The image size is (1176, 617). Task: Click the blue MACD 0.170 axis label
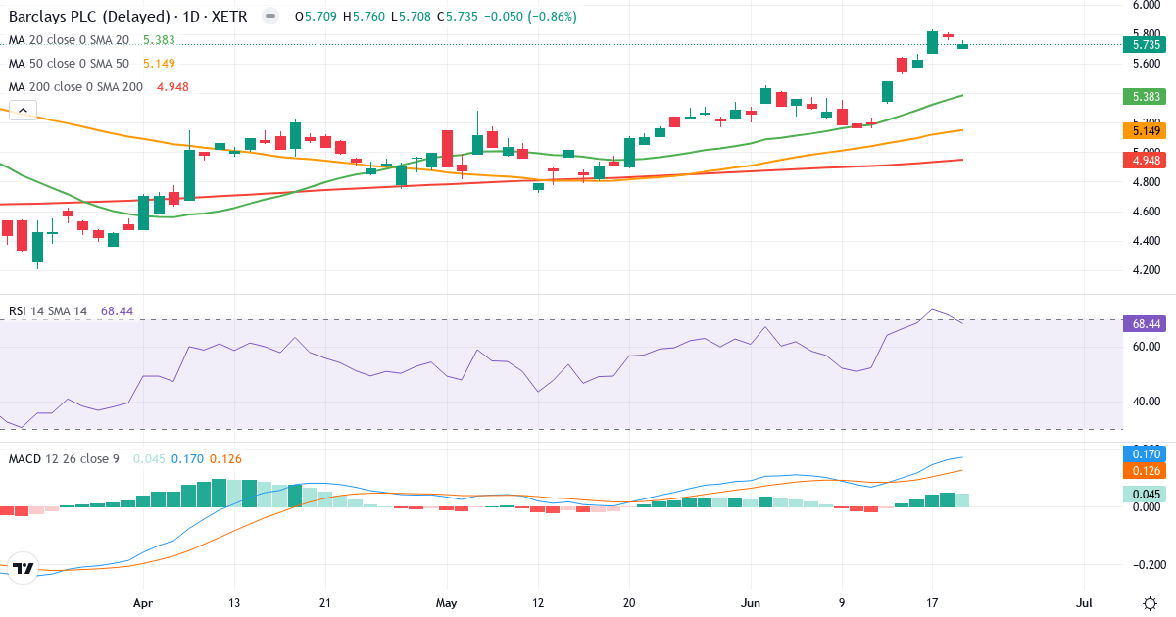click(x=1147, y=453)
